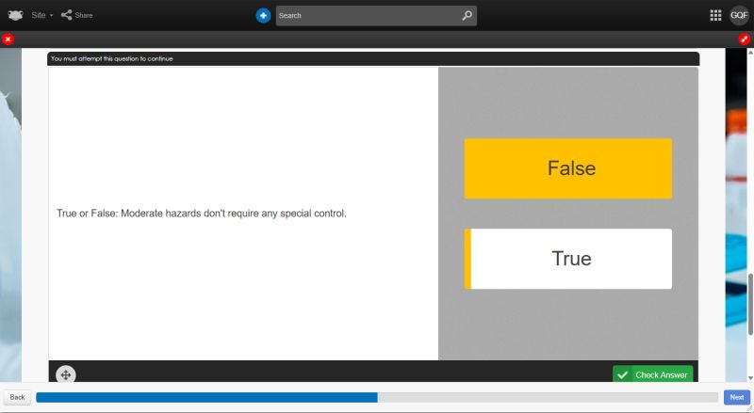Click Next to continue the lesson

point(736,397)
